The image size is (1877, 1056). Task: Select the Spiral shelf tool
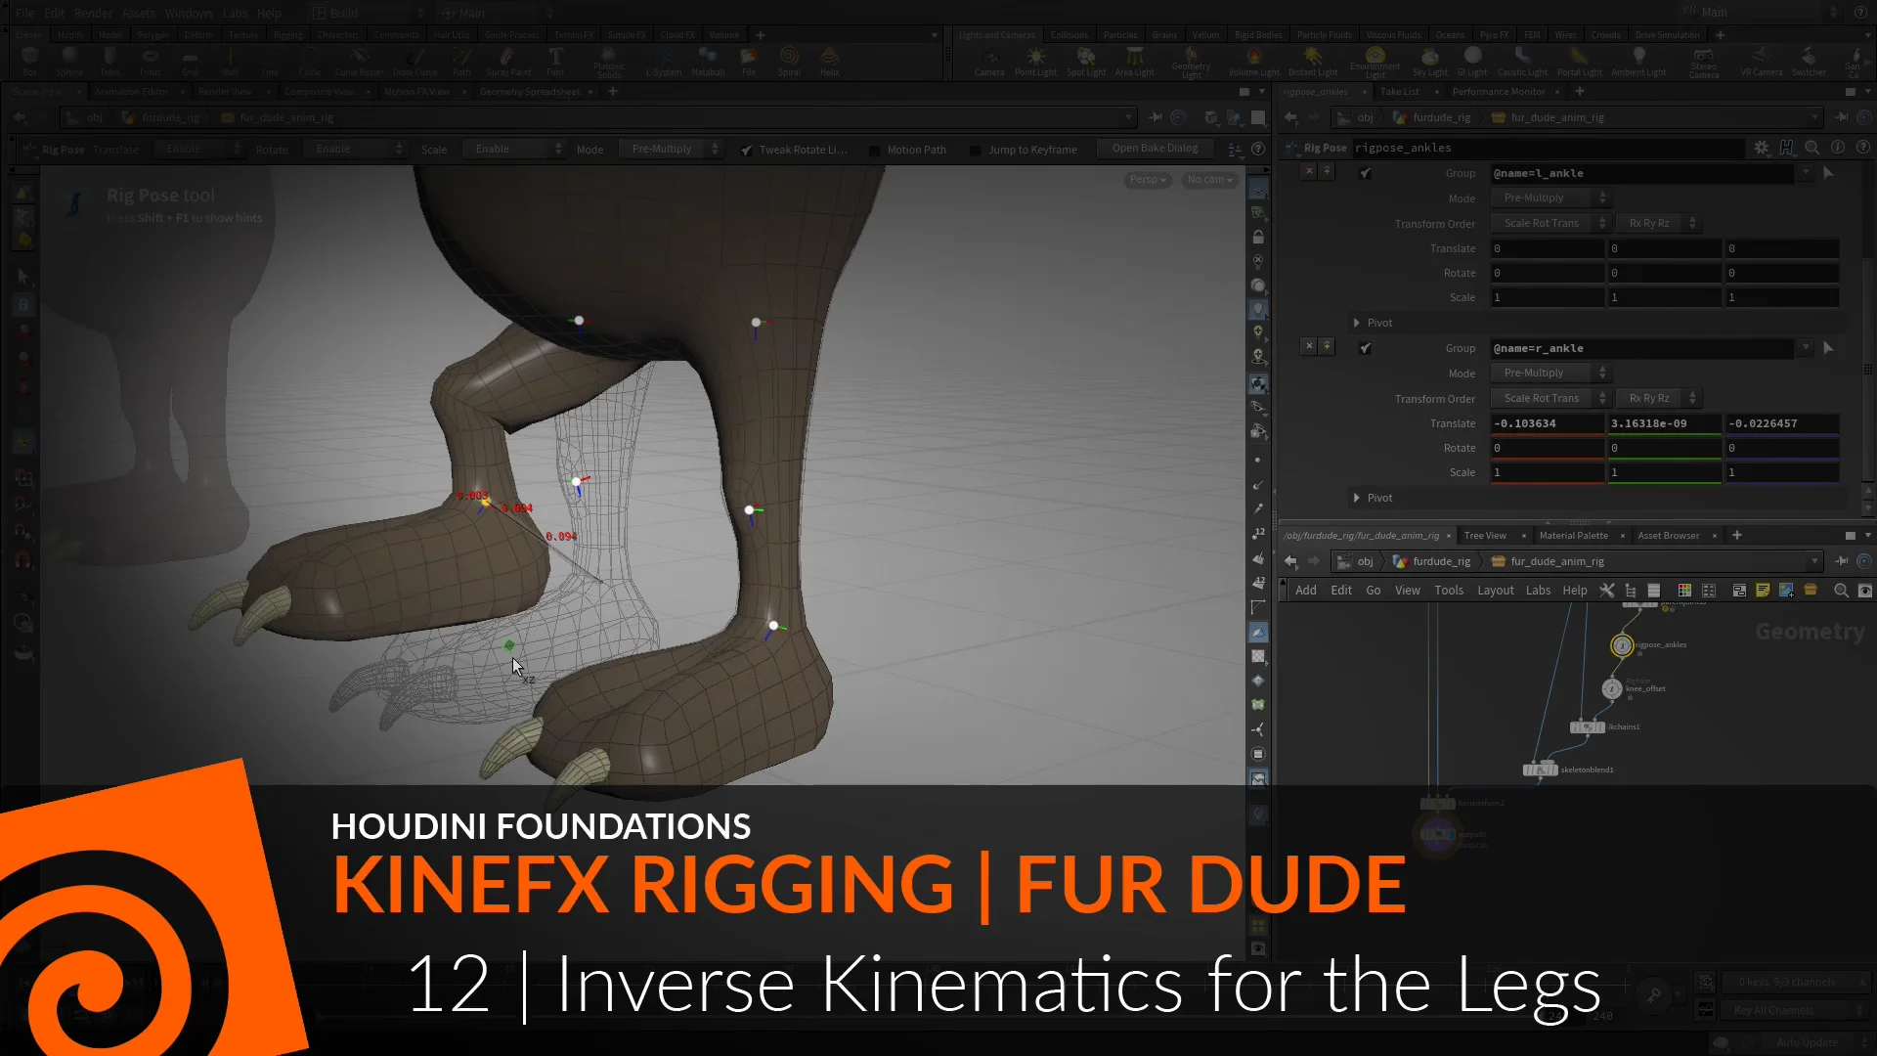coord(789,61)
